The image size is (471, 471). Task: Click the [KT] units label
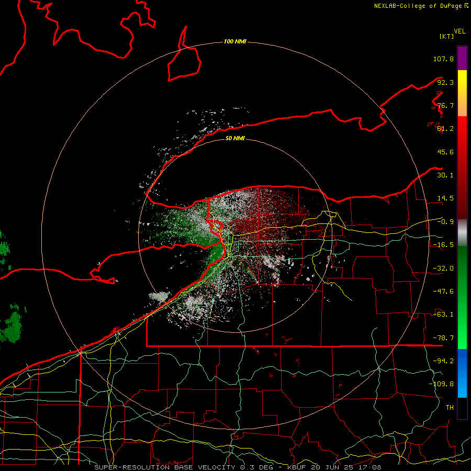coord(447,36)
